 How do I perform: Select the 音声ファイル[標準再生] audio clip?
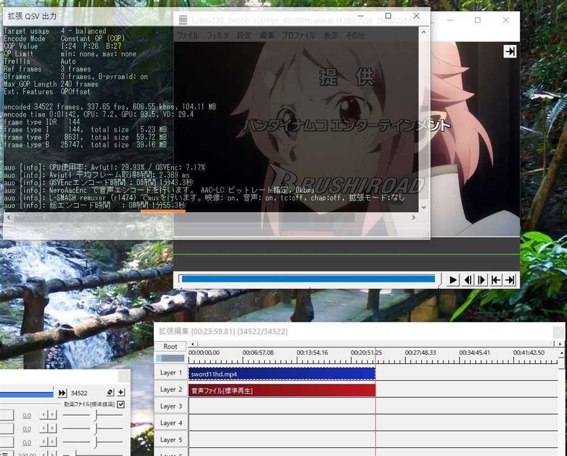click(x=282, y=391)
